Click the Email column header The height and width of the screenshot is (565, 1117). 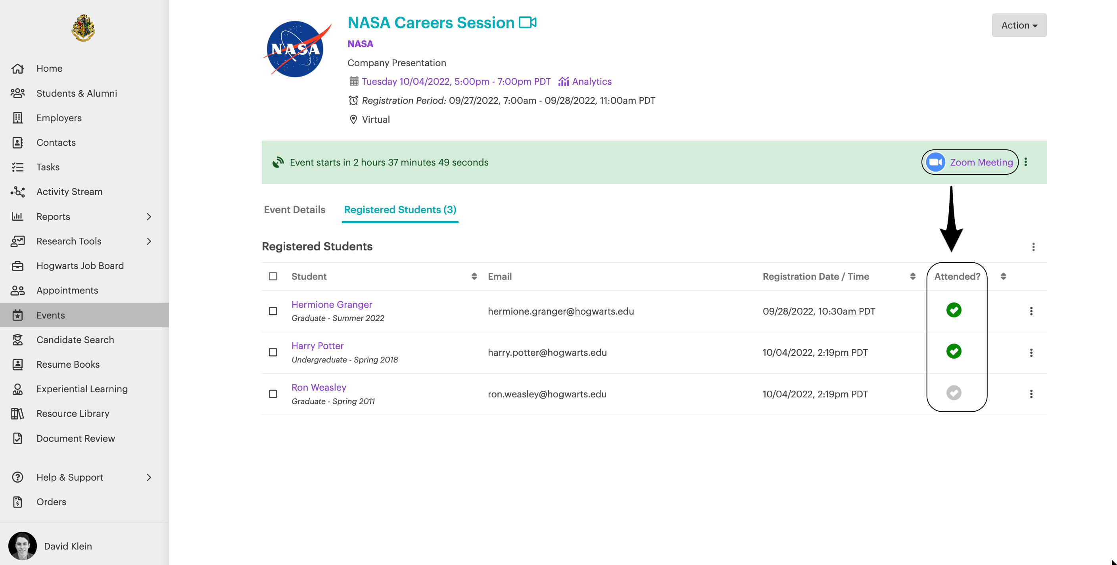(499, 277)
